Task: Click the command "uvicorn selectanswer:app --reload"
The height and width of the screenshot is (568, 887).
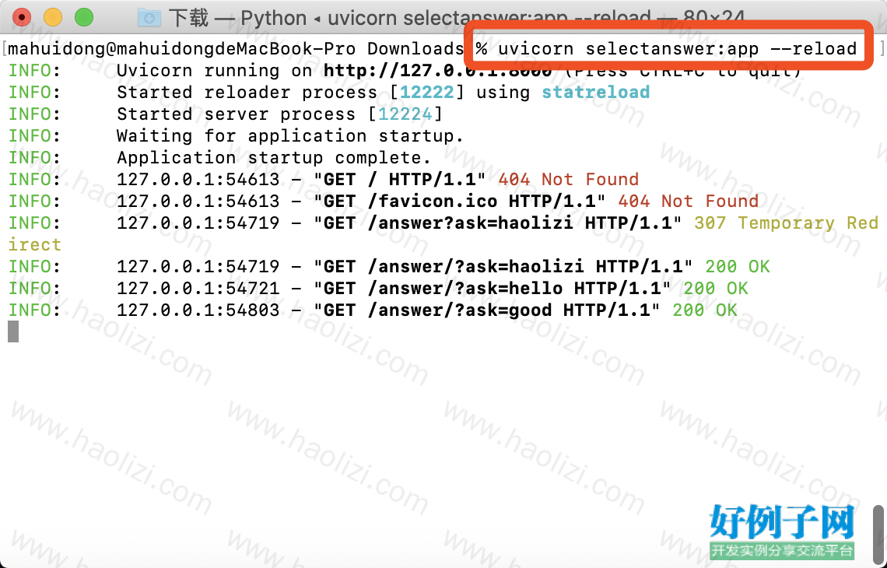Action: [677, 49]
